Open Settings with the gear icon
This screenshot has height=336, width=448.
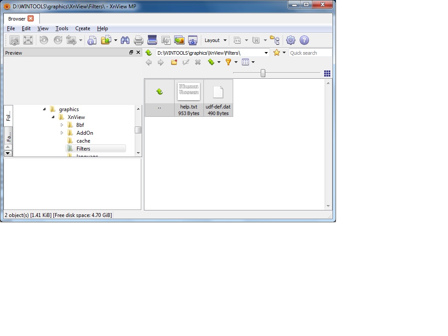(x=290, y=40)
